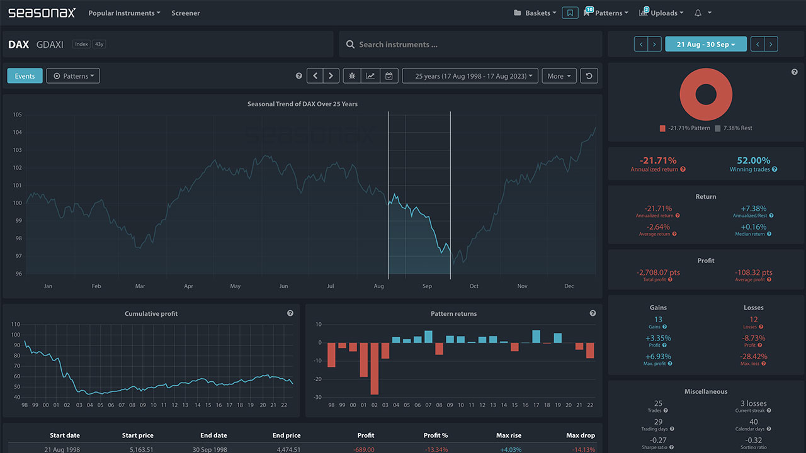Click the reset chart button
This screenshot has height=453, width=806.
pyautogui.click(x=589, y=76)
